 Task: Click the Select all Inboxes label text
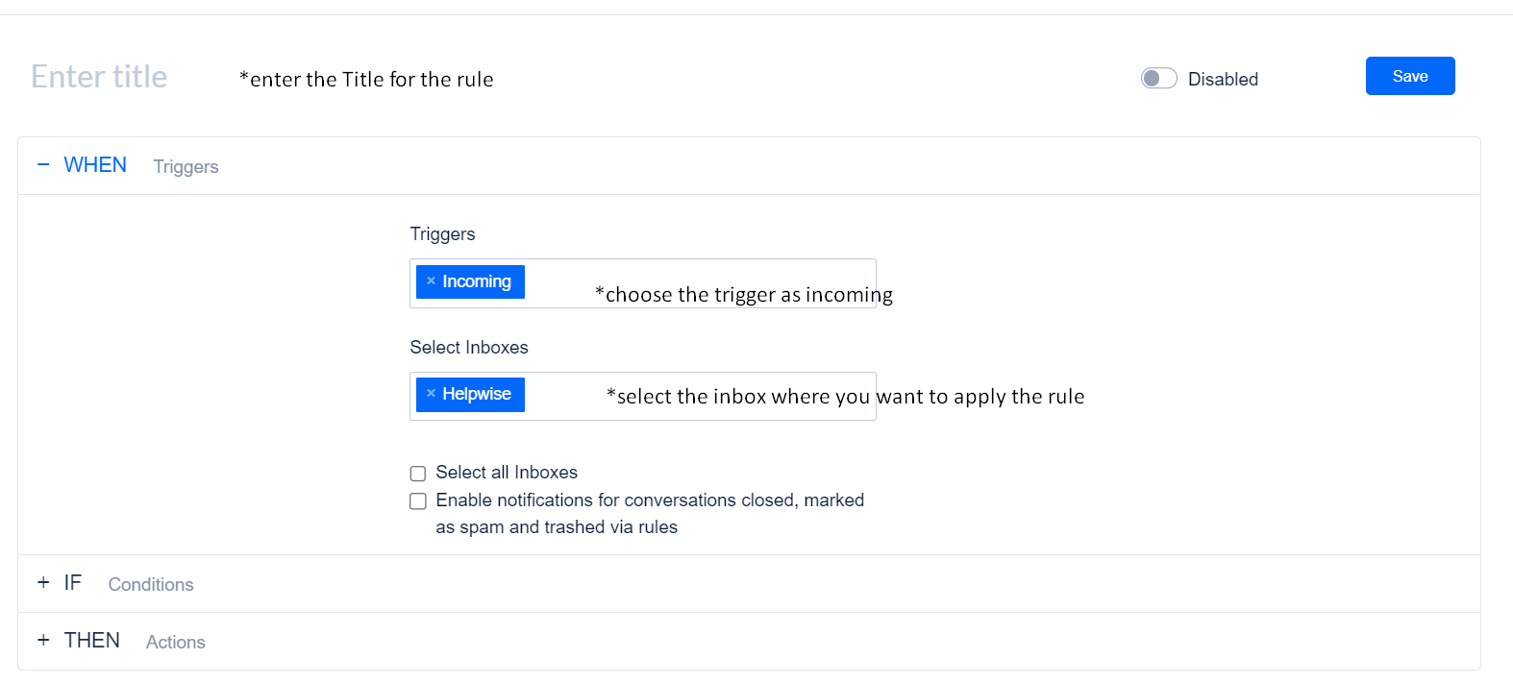click(x=507, y=472)
